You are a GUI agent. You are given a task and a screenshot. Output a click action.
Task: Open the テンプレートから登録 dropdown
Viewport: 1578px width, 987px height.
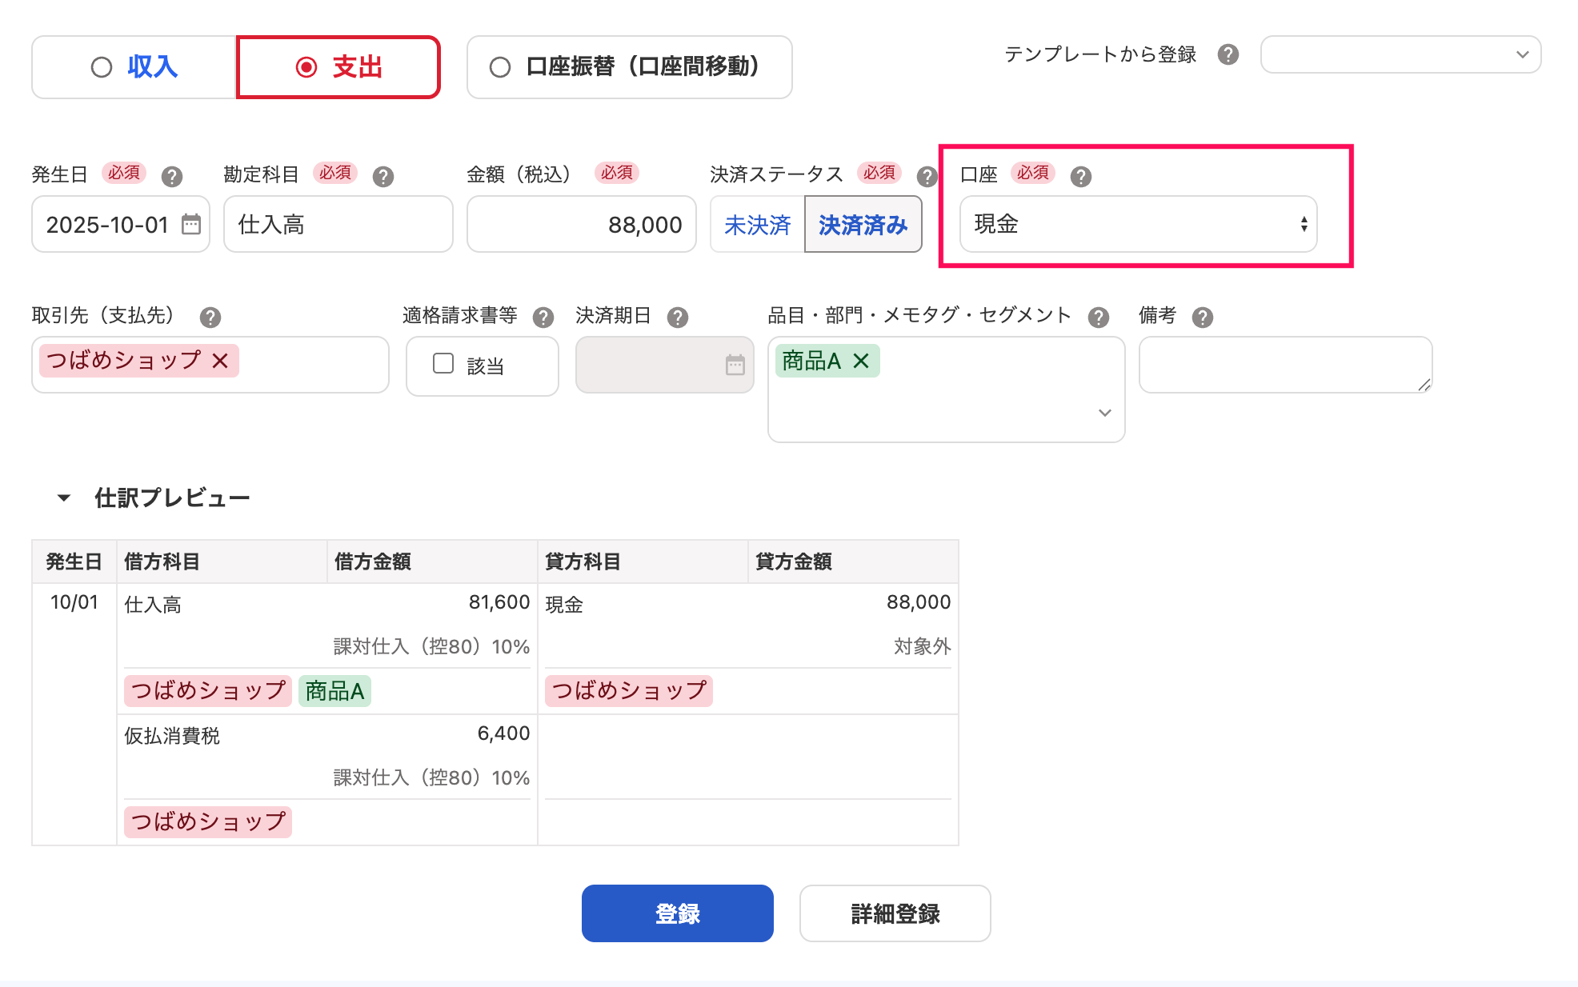click(1400, 54)
